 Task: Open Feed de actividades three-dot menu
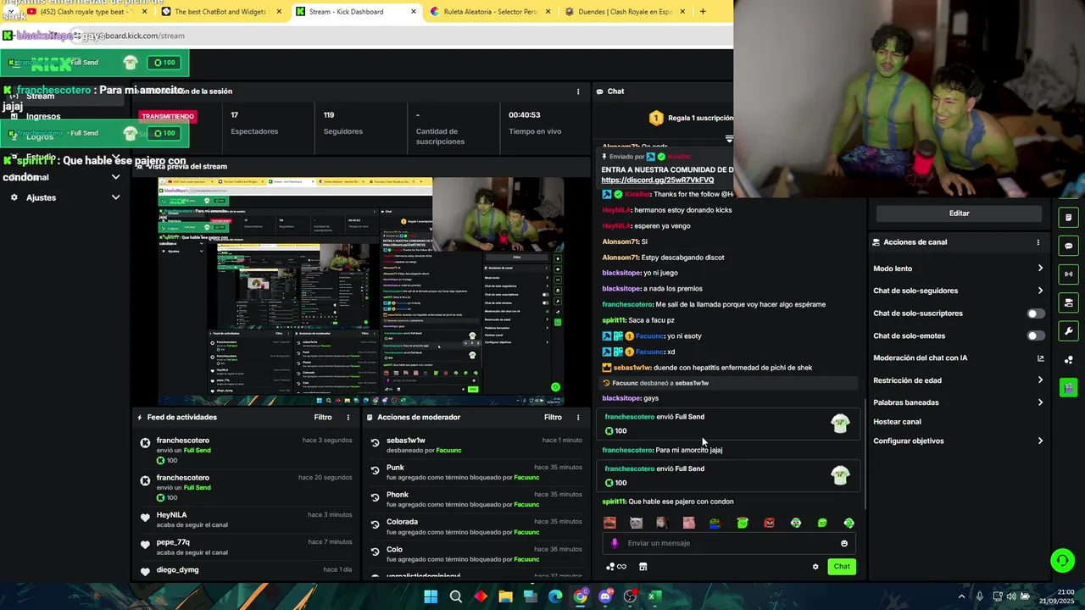tap(348, 418)
